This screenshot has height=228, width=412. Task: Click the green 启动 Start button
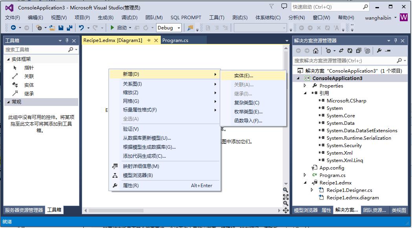[118, 27]
